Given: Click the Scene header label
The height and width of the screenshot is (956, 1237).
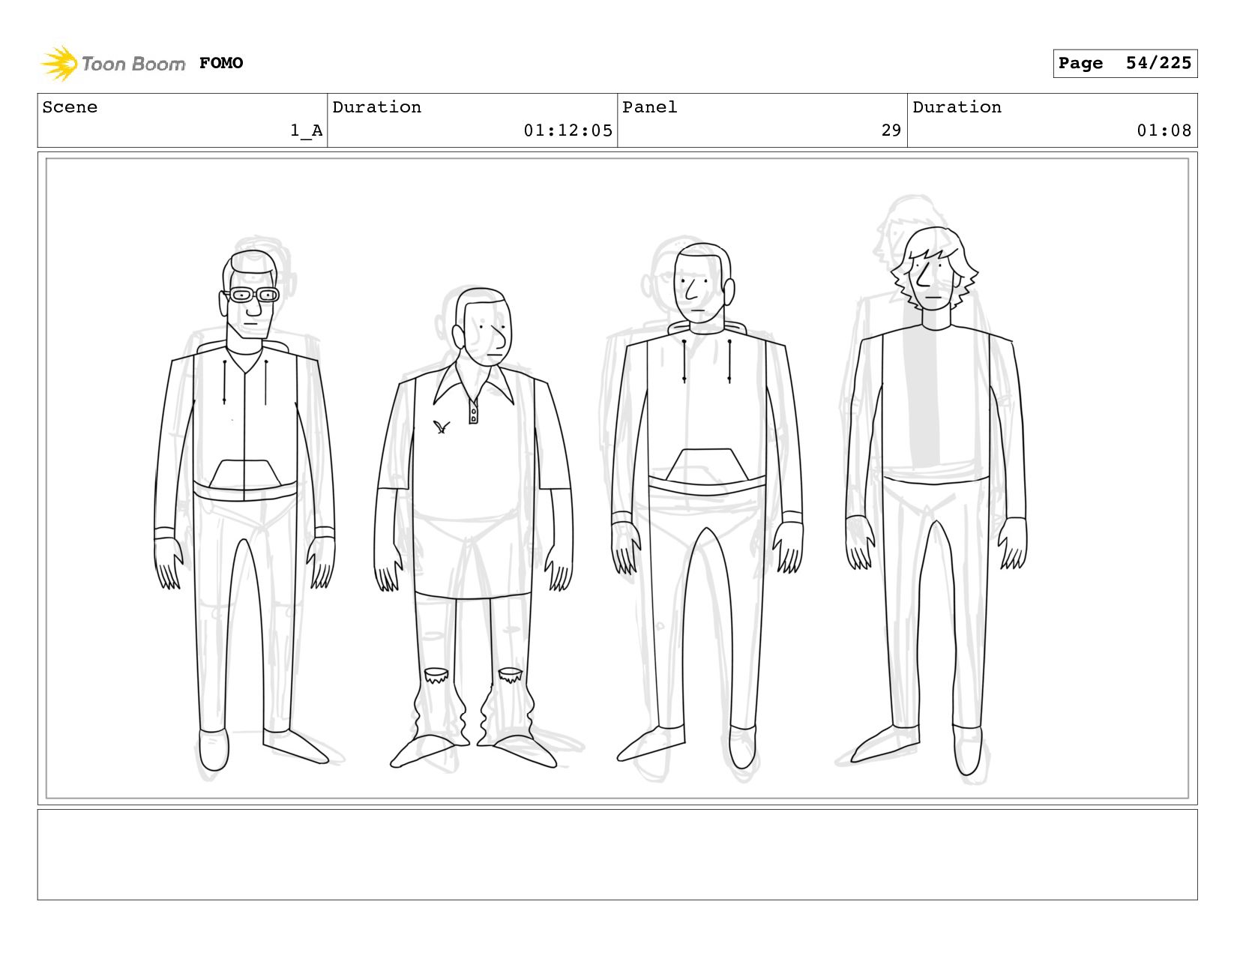Looking at the screenshot, I should (x=70, y=107).
